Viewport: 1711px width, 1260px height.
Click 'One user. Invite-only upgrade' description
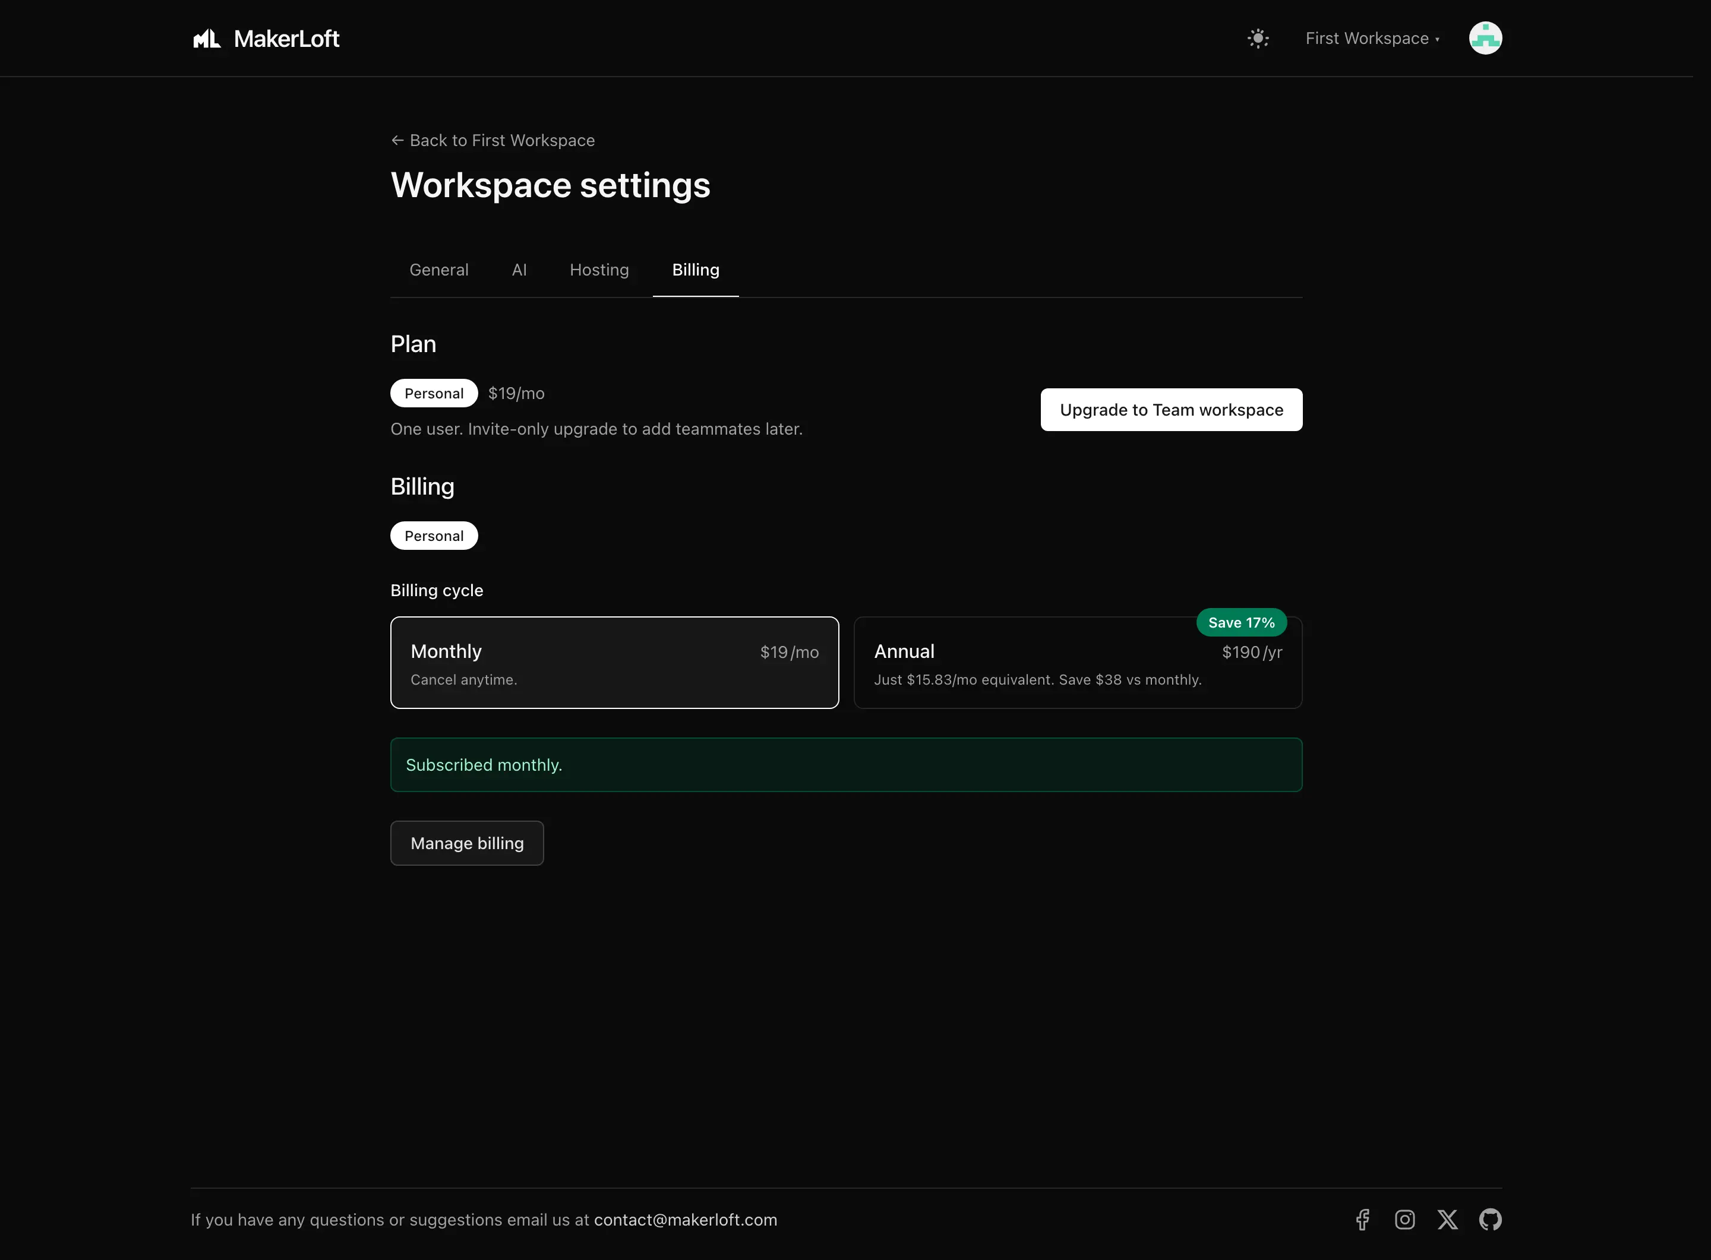point(596,429)
